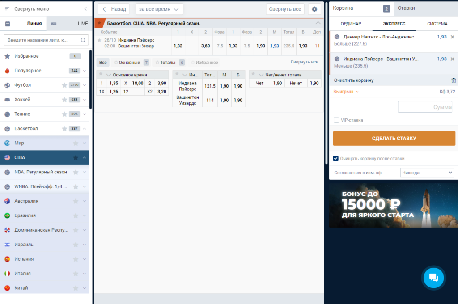
Task: Collapse the Основное время market
Action: pyautogui.click(x=109, y=75)
